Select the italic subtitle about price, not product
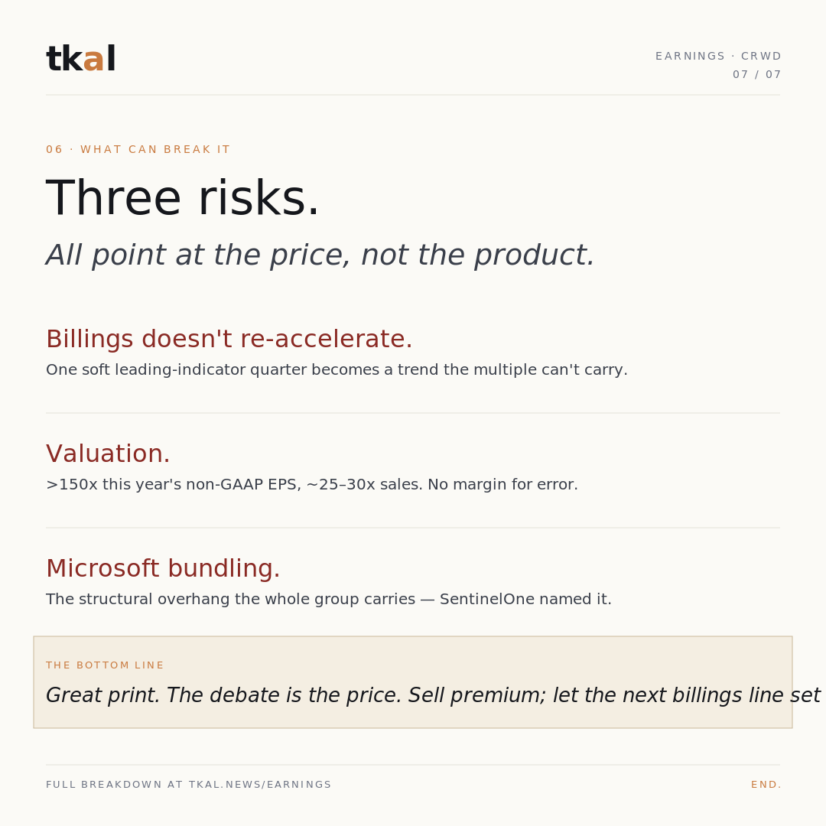Viewport: 826px width, 826px height. click(320, 255)
